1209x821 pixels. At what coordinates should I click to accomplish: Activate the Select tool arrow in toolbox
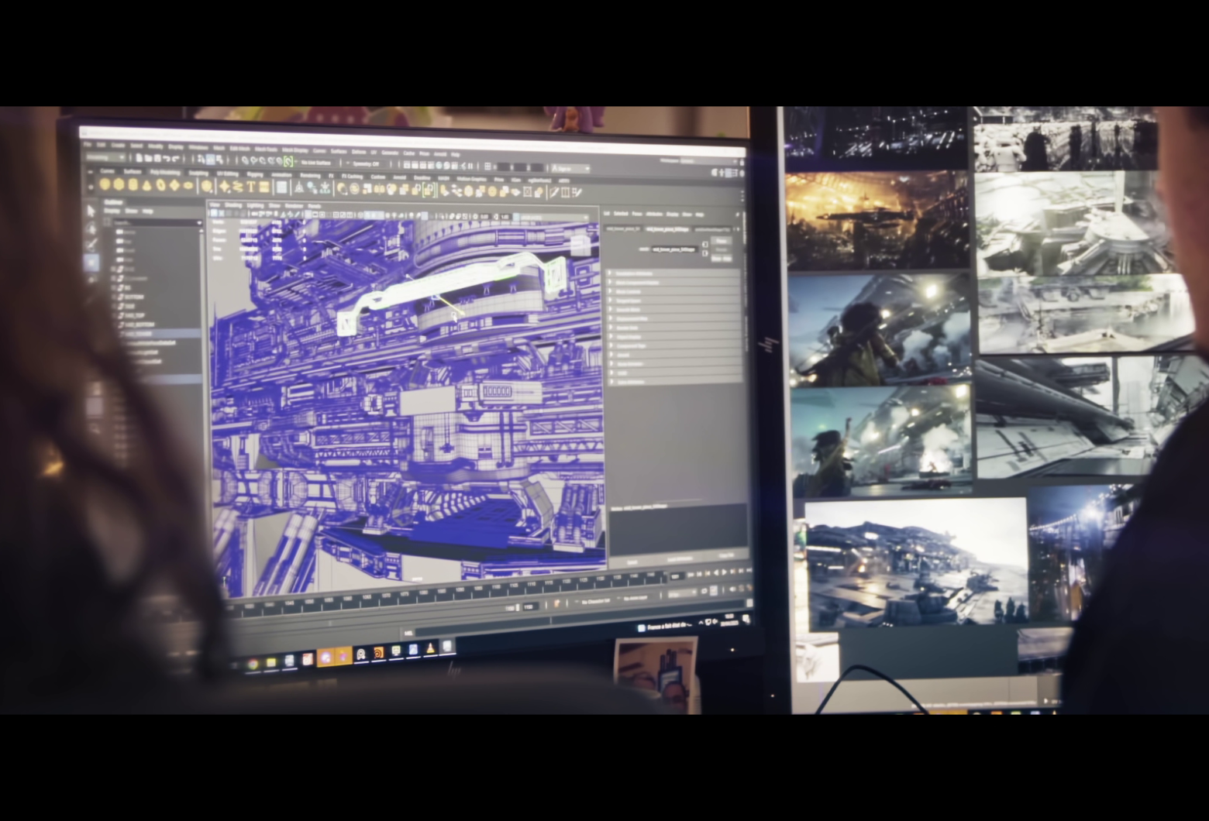click(x=91, y=211)
